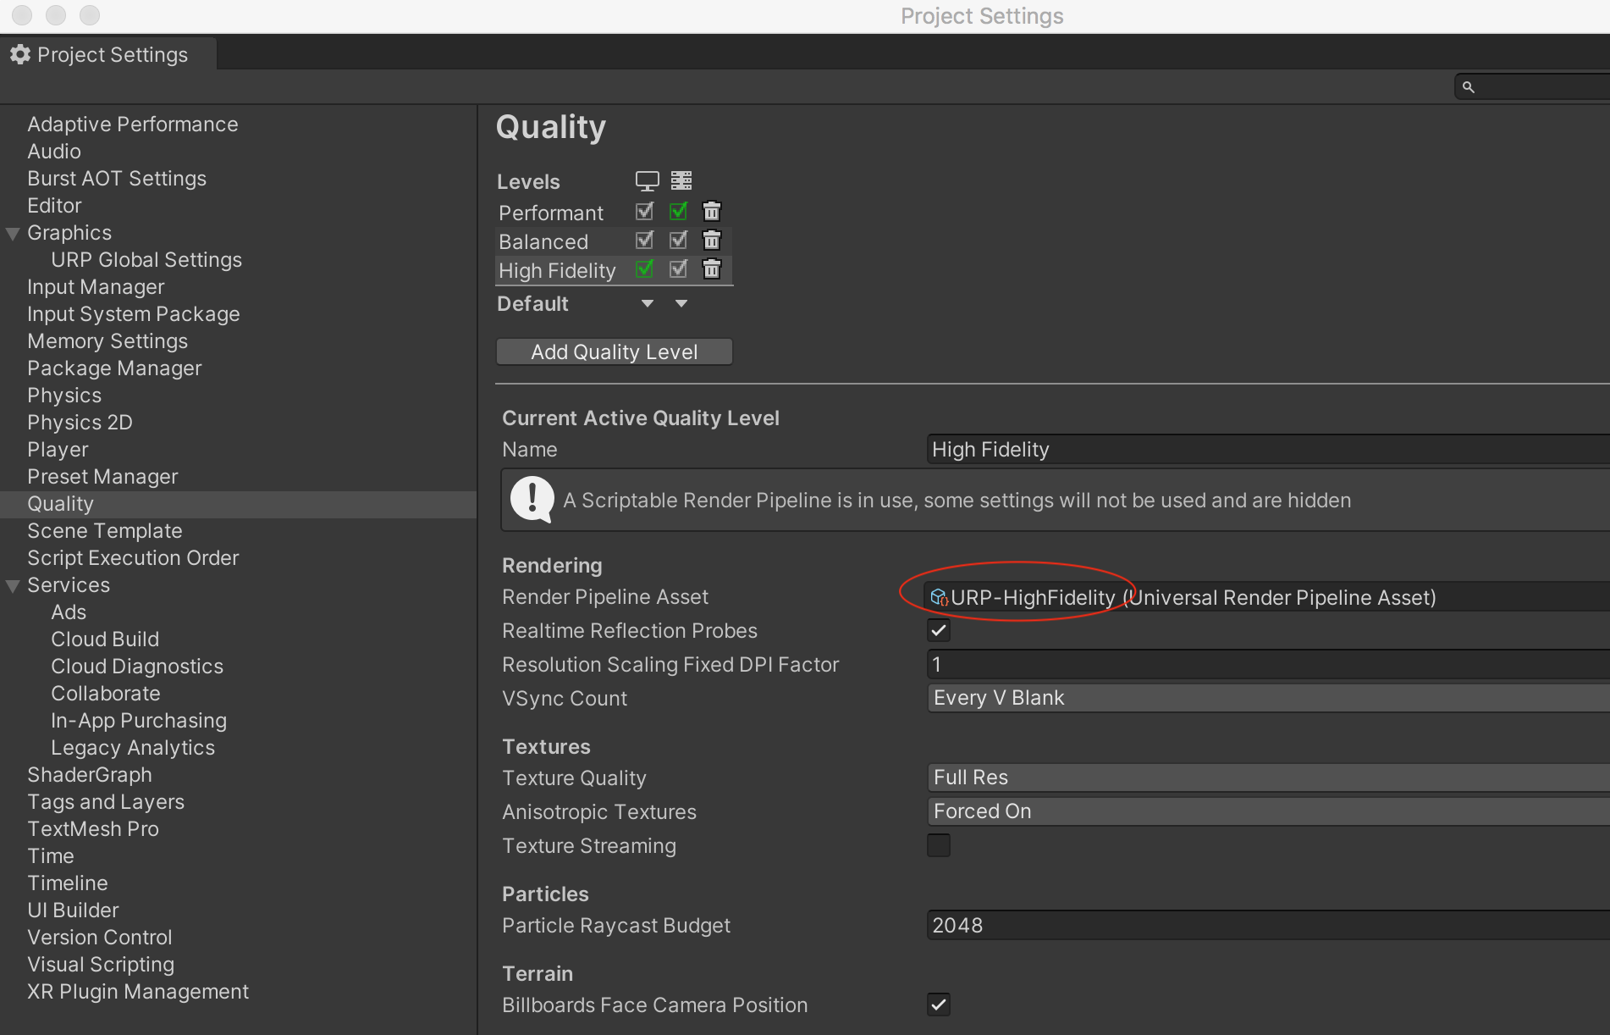
Task: Uncheck Billboards Face Camera Position
Action: click(939, 1005)
